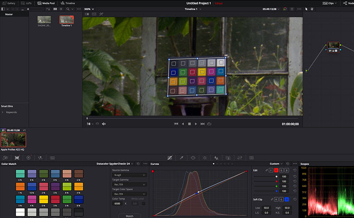Select the teal color chip swatch
Viewport: 354px width, 218px height.
point(20,174)
